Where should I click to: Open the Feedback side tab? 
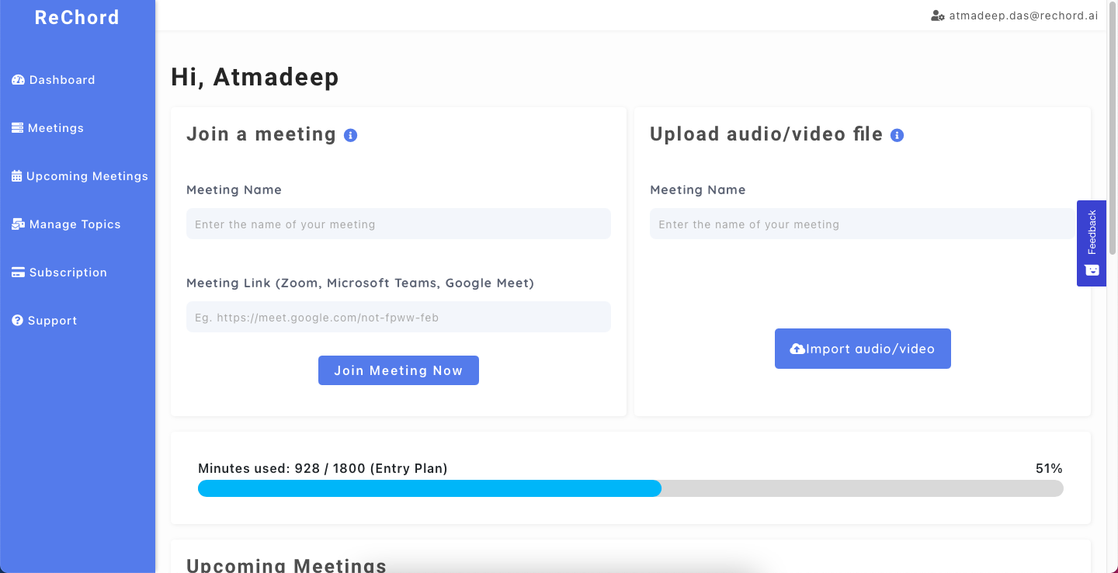click(1092, 243)
